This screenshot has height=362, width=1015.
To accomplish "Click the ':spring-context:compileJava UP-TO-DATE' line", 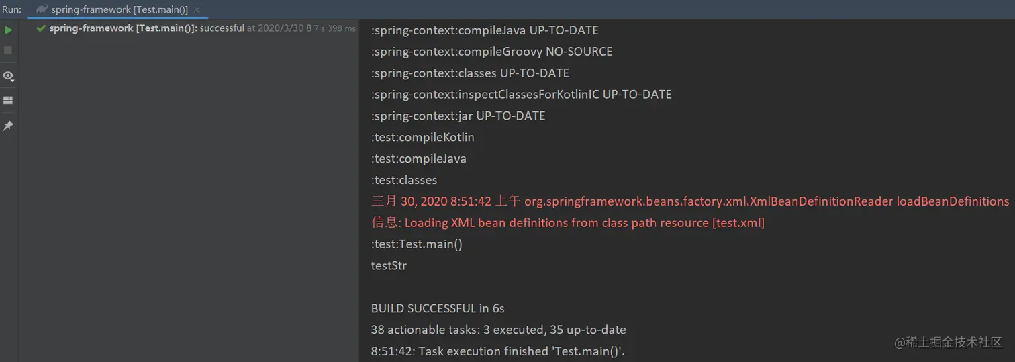I will pyautogui.click(x=485, y=30).
